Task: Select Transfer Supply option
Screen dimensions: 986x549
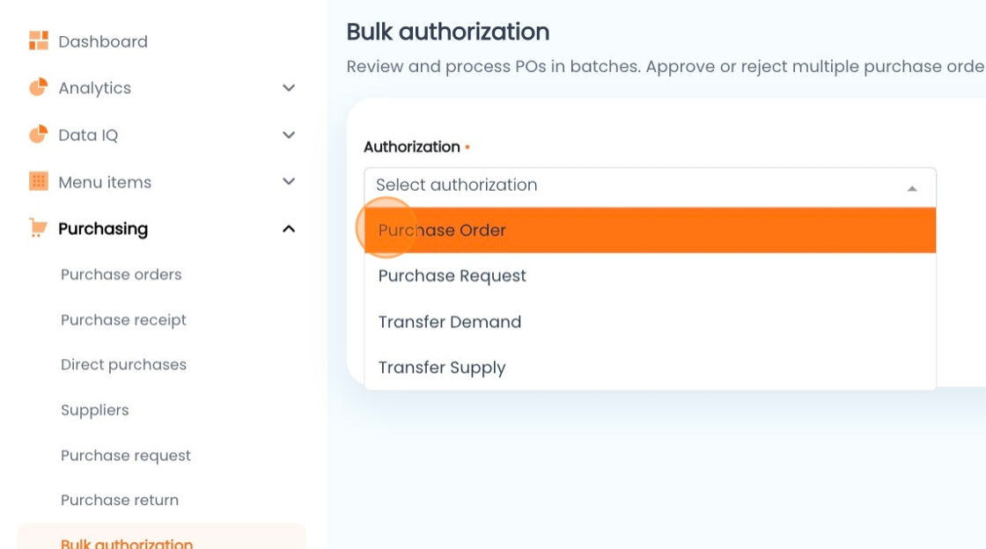Action: 441,368
